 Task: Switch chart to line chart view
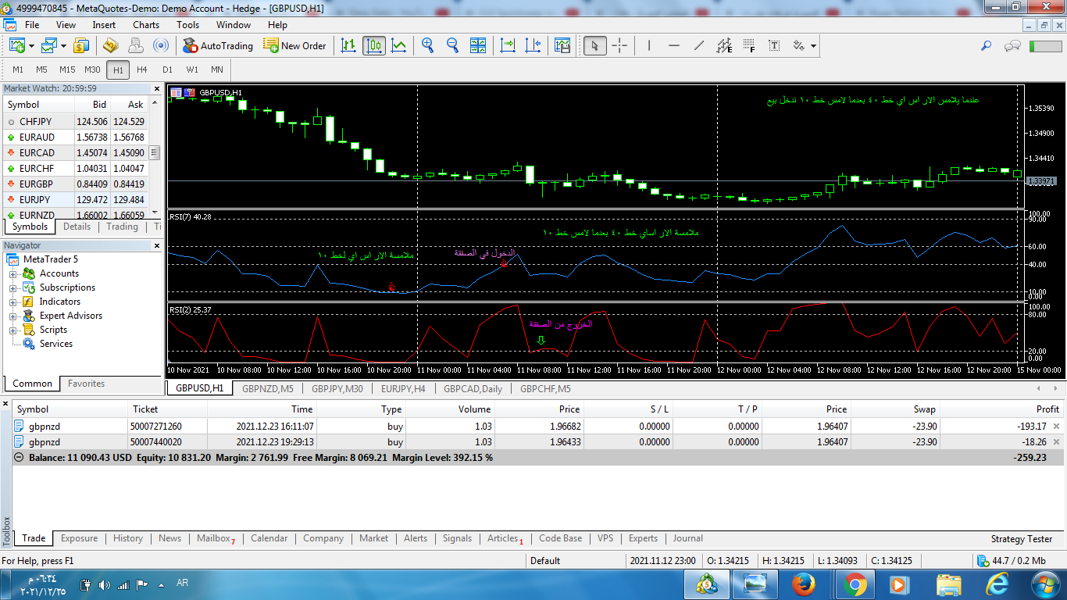click(x=399, y=45)
